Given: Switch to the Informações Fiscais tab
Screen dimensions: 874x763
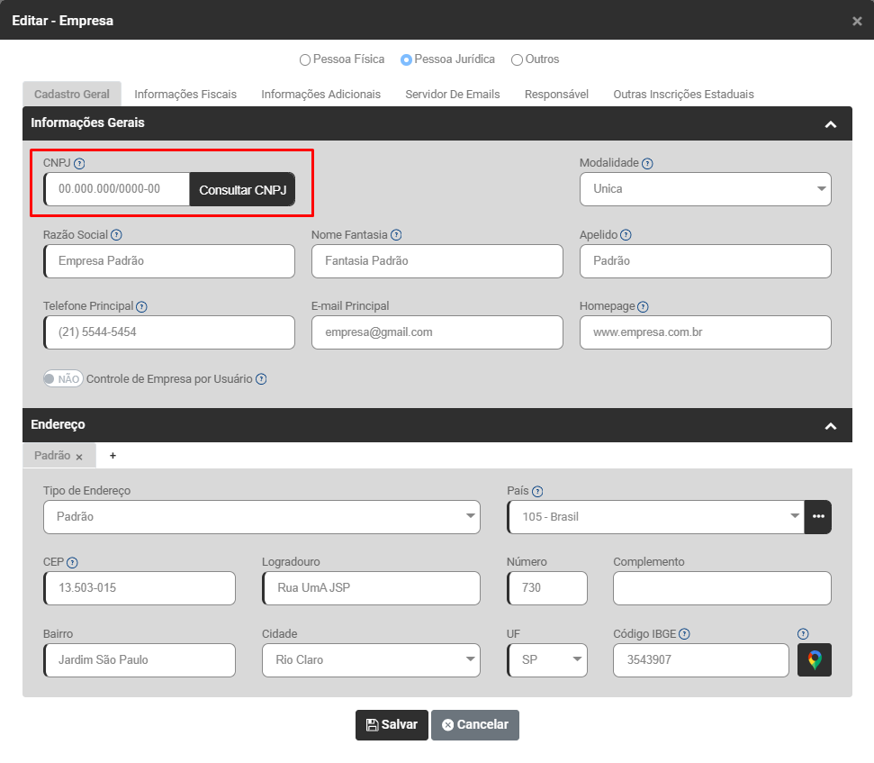Looking at the screenshot, I should pyautogui.click(x=185, y=95).
